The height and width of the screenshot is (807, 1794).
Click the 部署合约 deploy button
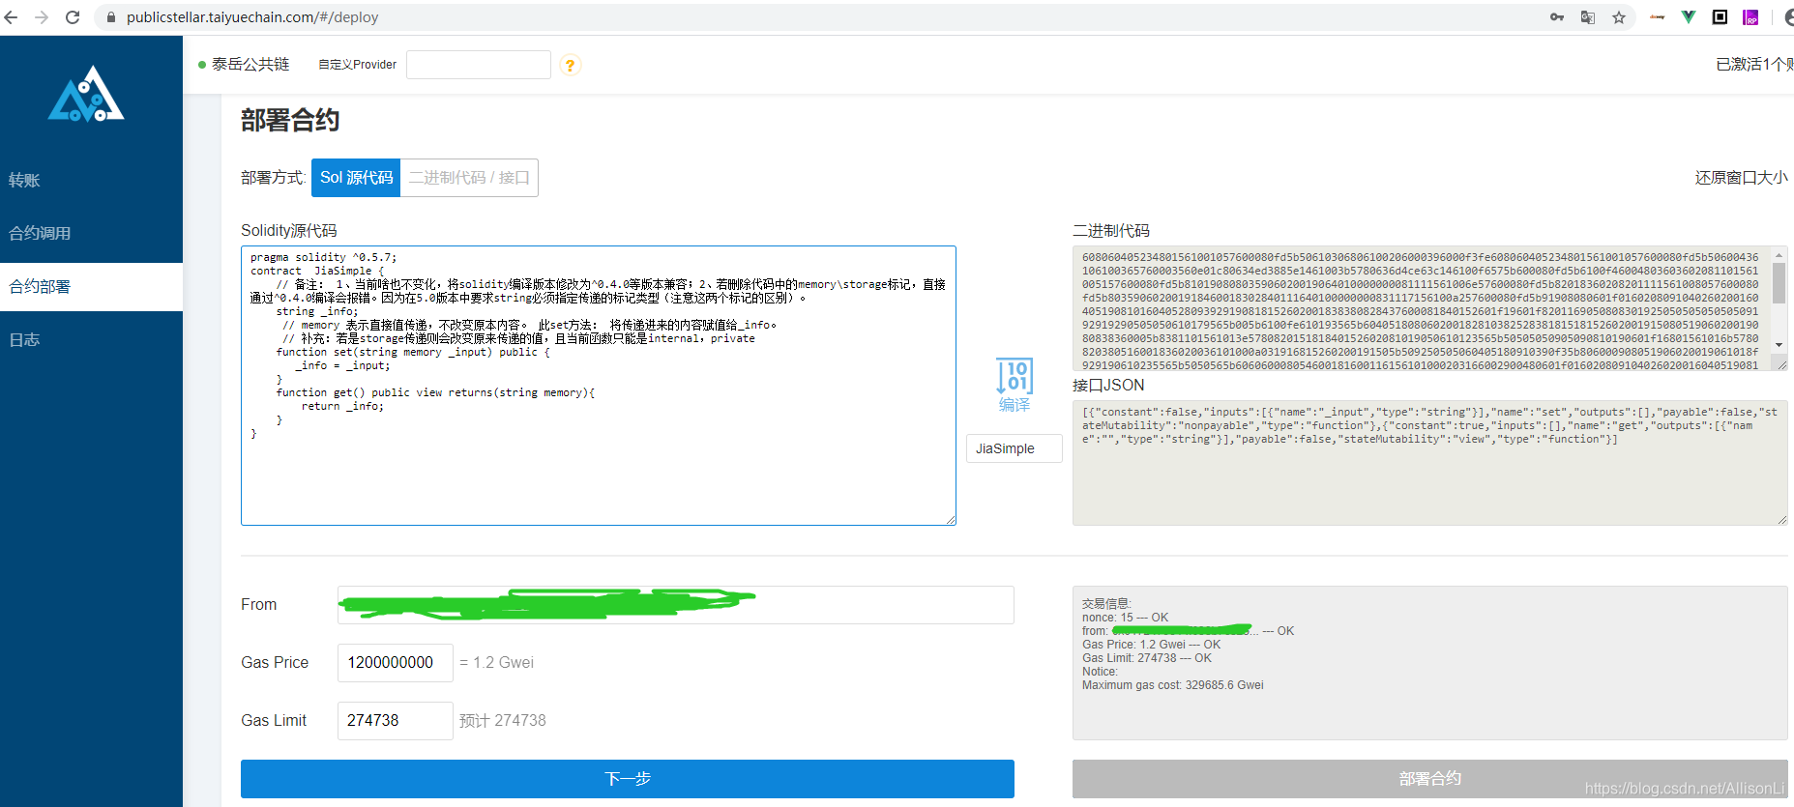1430,779
